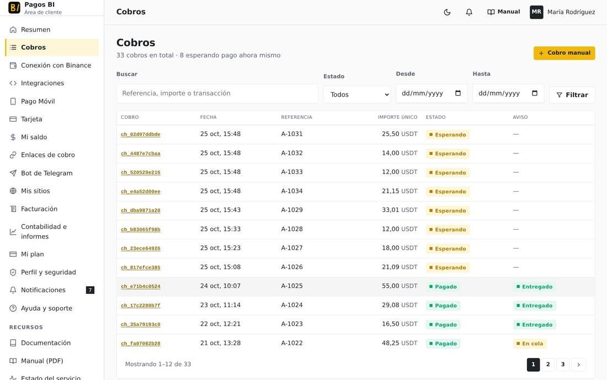Navigate to Pago Móvil

(x=52, y=101)
